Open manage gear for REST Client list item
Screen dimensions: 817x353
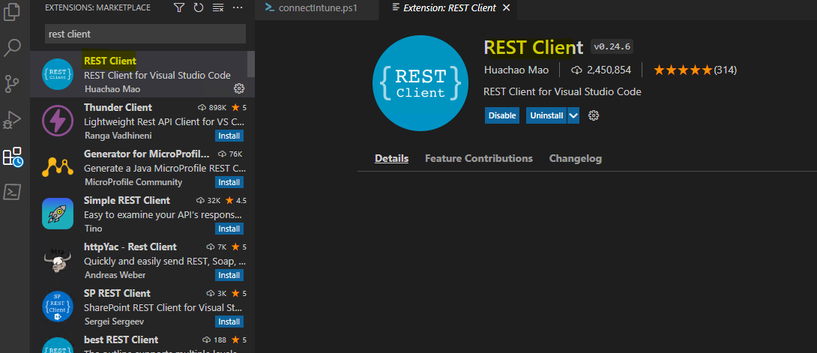tap(239, 88)
